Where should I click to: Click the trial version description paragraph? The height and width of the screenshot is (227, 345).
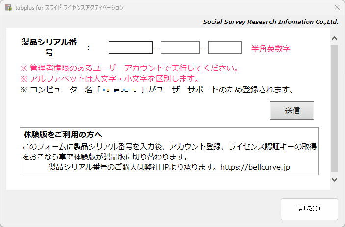(169, 152)
